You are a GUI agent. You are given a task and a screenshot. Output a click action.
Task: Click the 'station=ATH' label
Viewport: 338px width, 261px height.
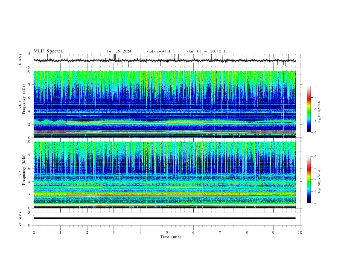click(x=158, y=51)
